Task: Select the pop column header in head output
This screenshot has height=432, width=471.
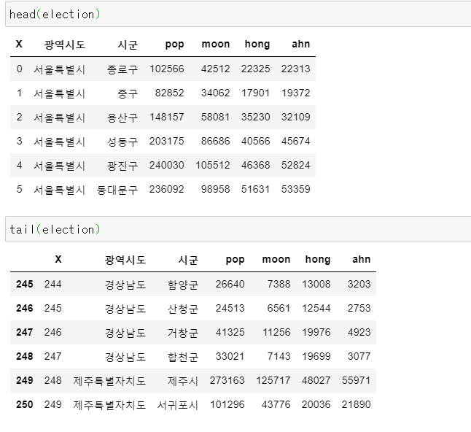Action: [x=174, y=45]
